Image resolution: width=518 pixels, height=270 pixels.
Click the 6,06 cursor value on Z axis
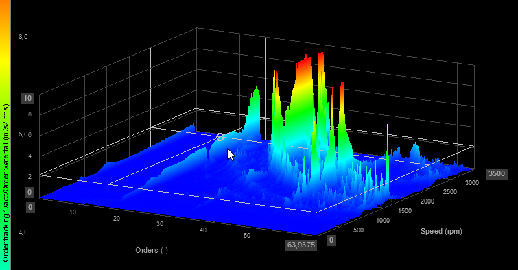point(25,135)
